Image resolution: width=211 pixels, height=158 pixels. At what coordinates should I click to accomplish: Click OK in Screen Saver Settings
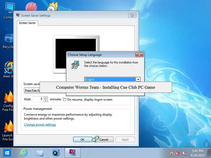(83, 140)
